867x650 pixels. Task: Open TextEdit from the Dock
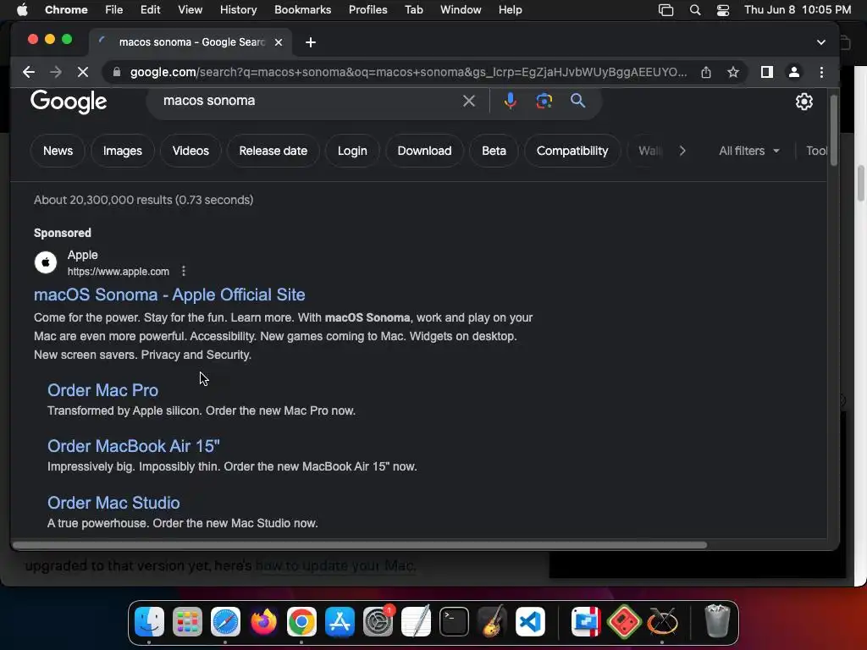coord(416,621)
